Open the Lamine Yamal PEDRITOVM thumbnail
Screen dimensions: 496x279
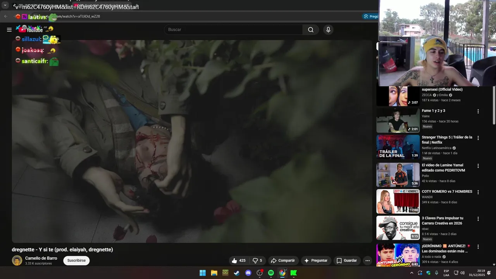398,175
